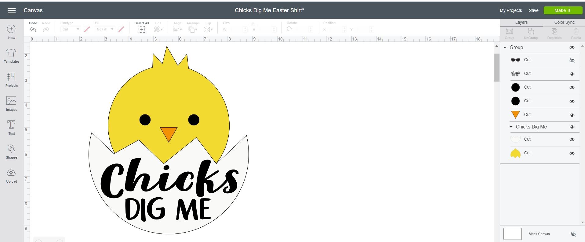Image resolution: width=585 pixels, height=242 pixels.
Task: Click the Rotate icon in the toolbar
Action: click(x=289, y=29)
